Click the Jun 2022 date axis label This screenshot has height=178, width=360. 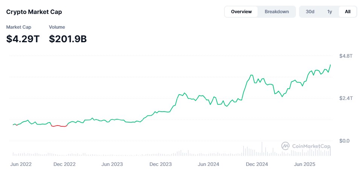tap(21, 164)
